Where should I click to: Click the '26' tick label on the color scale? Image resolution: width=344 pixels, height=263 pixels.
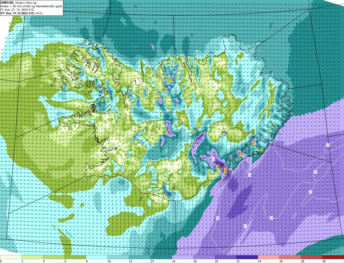coord(281,261)
